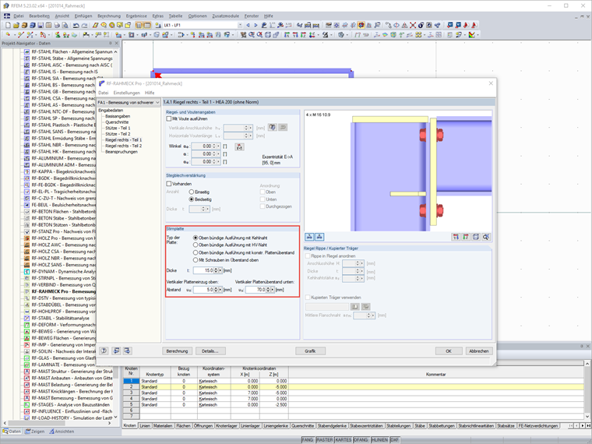This screenshot has height=444, width=592.
Task: Open the LK1 - LF1 load case dropdown
Action: click(x=240, y=25)
